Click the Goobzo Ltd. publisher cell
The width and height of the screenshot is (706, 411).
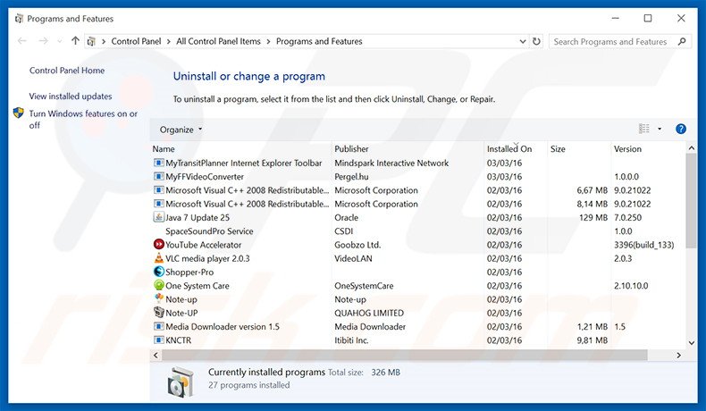pos(357,245)
